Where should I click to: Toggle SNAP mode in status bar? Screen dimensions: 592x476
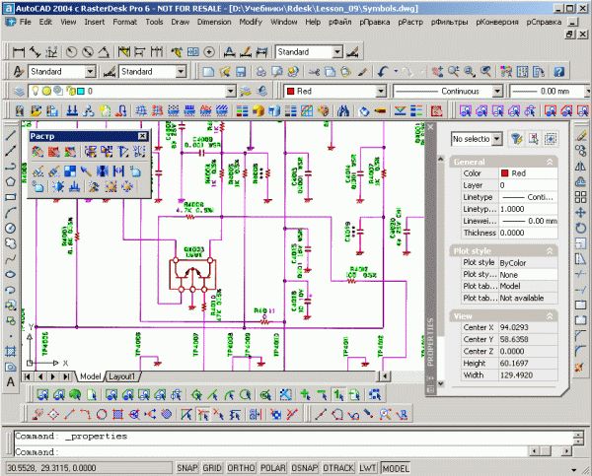click(187, 468)
